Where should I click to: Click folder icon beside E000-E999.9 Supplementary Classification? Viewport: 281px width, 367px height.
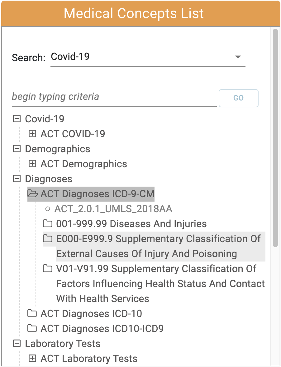[48, 239]
